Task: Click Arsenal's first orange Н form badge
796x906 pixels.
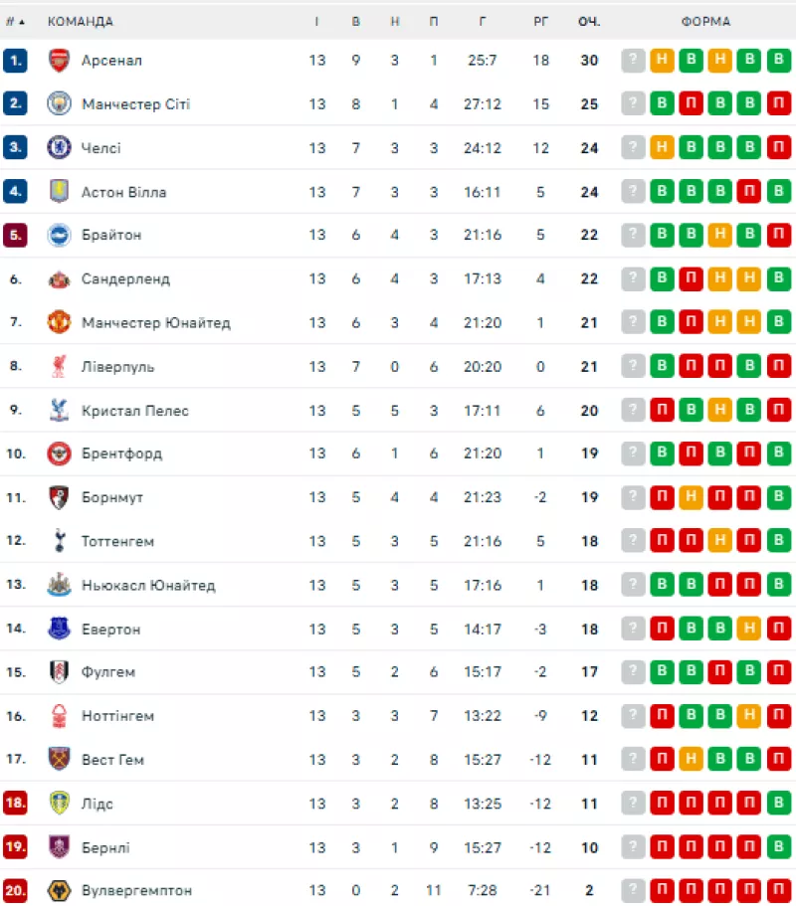Action: pyautogui.click(x=662, y=60)
